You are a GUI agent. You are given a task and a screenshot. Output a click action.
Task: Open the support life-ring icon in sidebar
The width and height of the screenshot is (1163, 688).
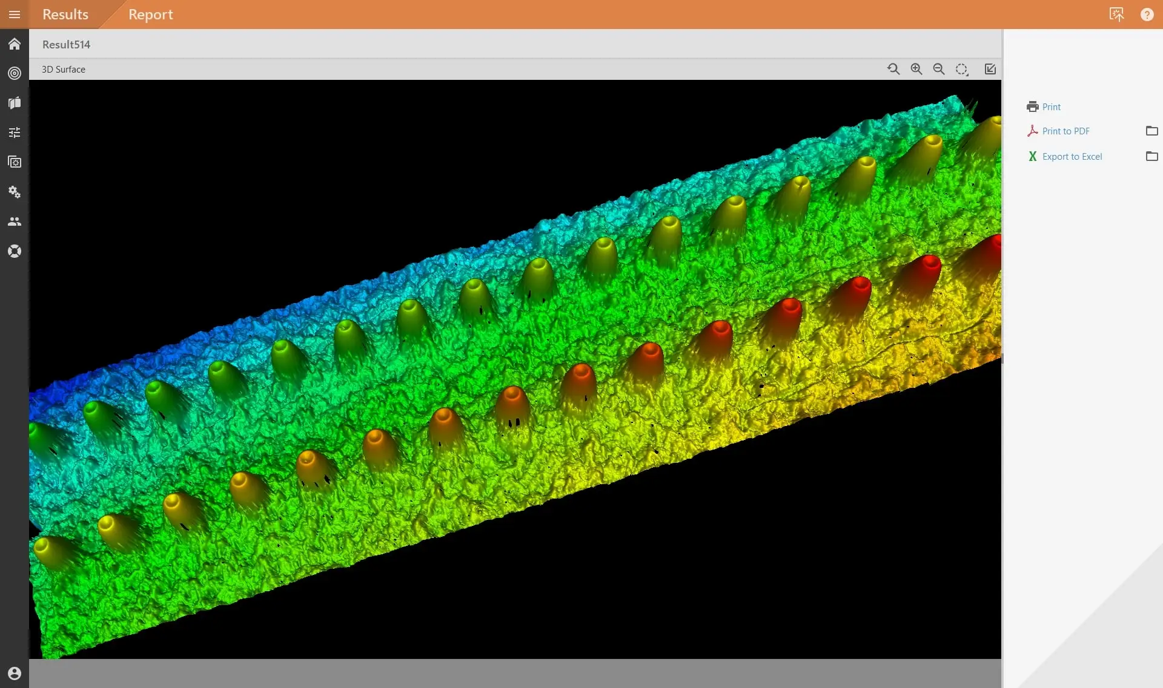click(15, 251)
